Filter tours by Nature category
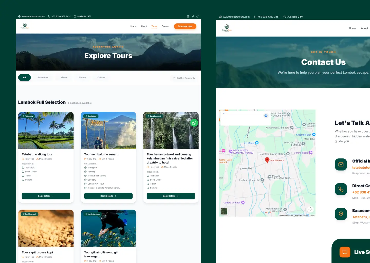Image resolution: width=370 pixels, height=263 pixels. [82, 78]
